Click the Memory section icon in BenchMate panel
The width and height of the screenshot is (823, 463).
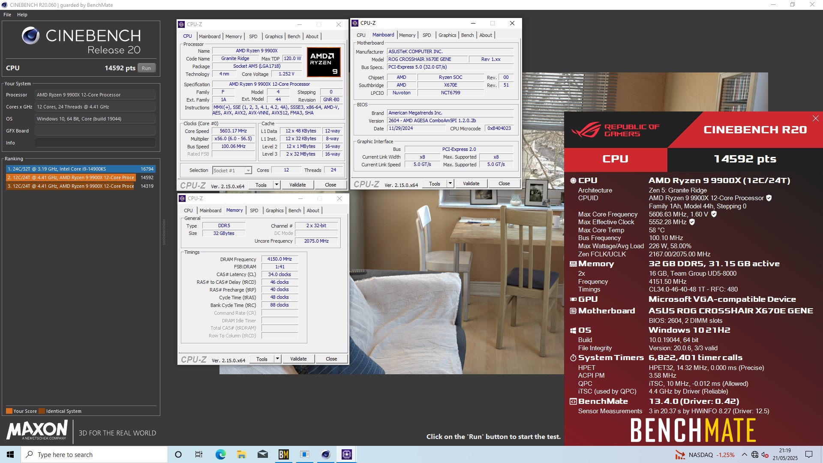point(573,264)
